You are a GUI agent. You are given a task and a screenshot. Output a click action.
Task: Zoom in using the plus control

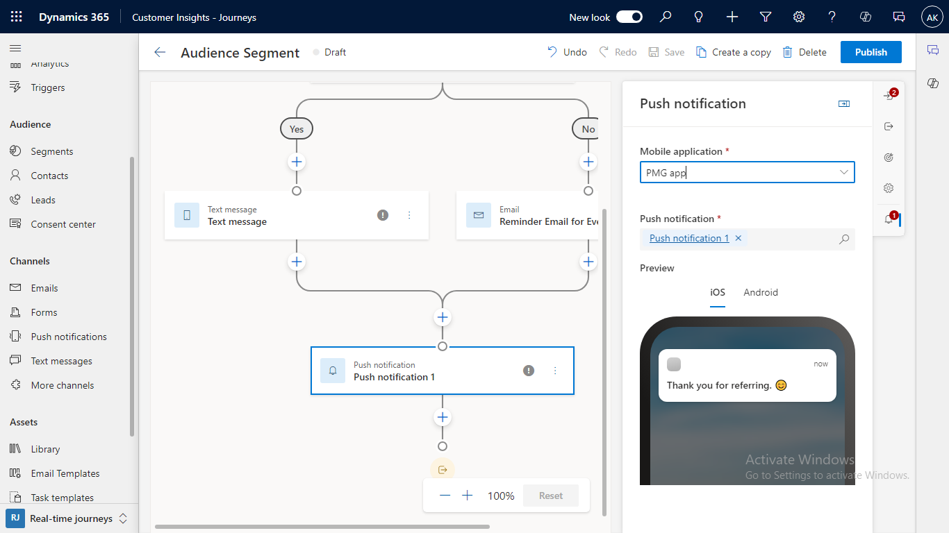[467, 495]
